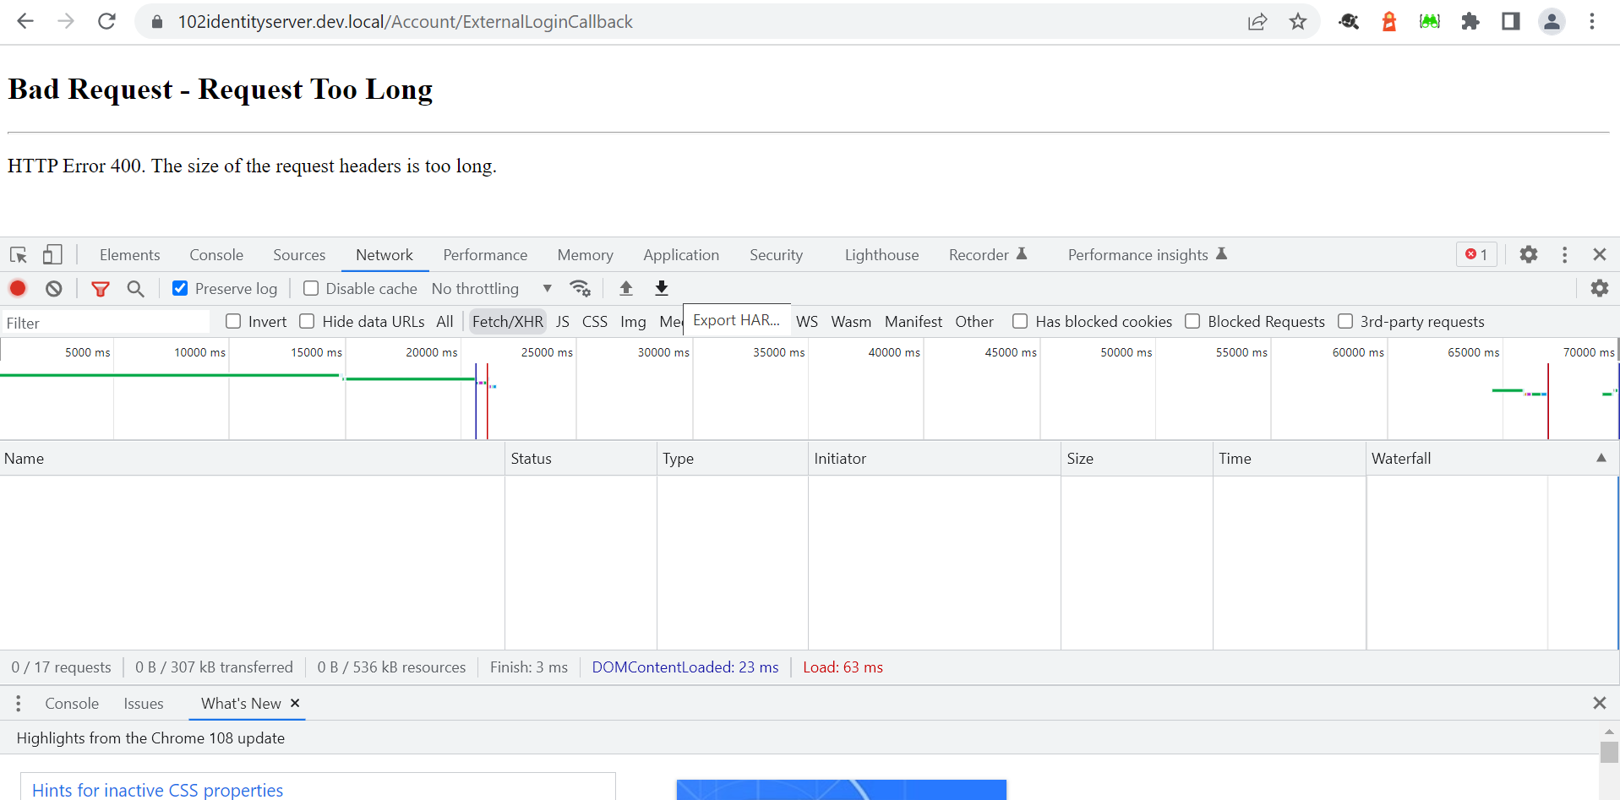Check the Invert filter option

pyautogui.click(x=233, y=321)
